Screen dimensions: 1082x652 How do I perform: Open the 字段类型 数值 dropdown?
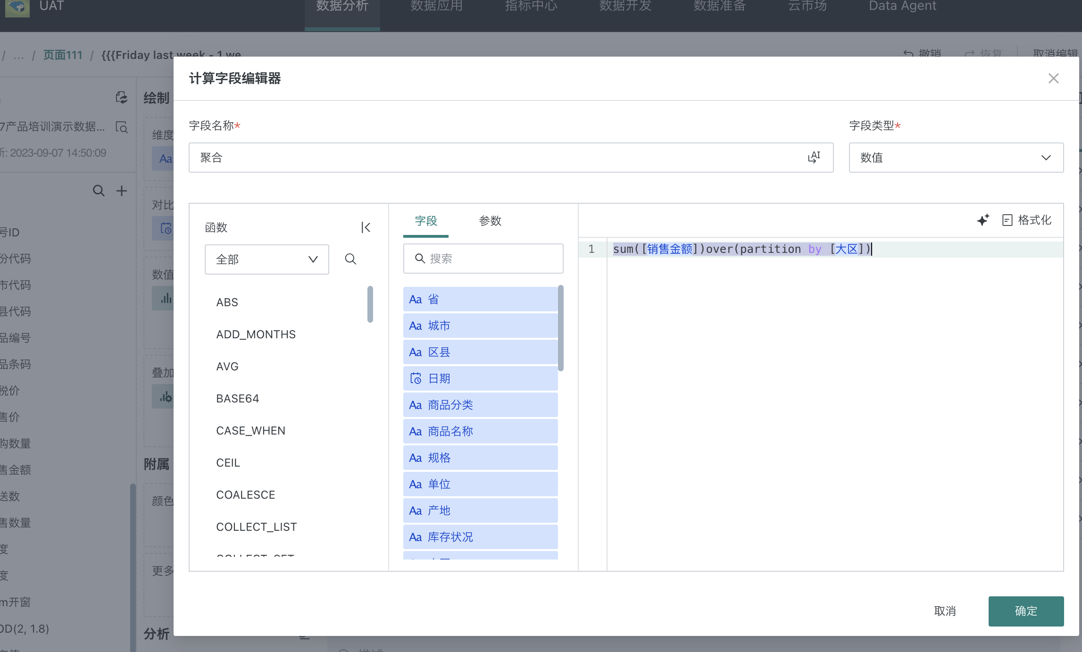(956, 158)
